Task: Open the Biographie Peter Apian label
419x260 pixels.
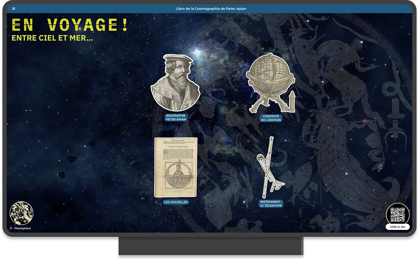Action: (176, 118)
